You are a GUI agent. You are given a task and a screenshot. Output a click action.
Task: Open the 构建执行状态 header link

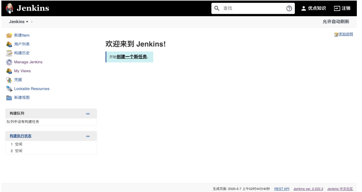pos(20,136)
